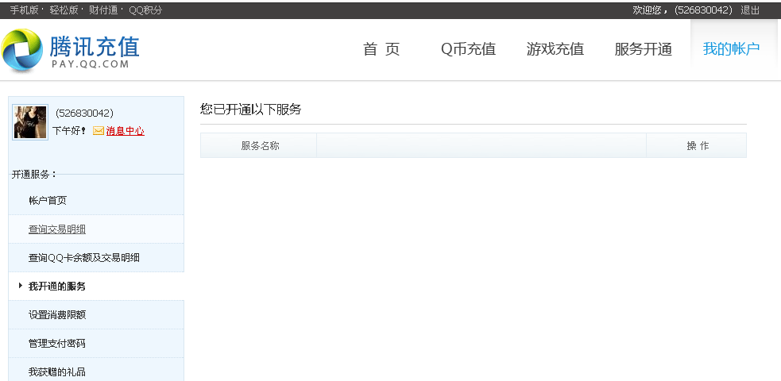Click the 腾讯充值 title text
Image resolution: width=781 pixels, height=381 pixels.
tap(94, 46)
